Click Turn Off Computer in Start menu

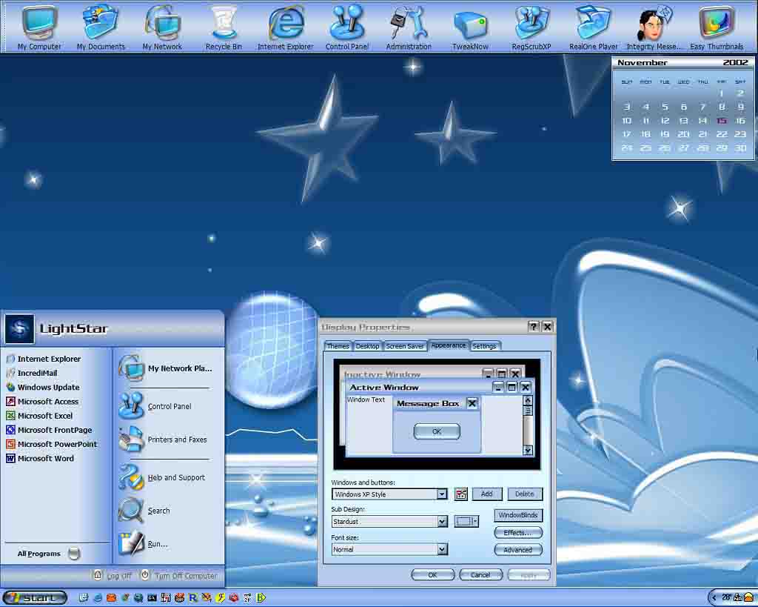tap(179, 576)
